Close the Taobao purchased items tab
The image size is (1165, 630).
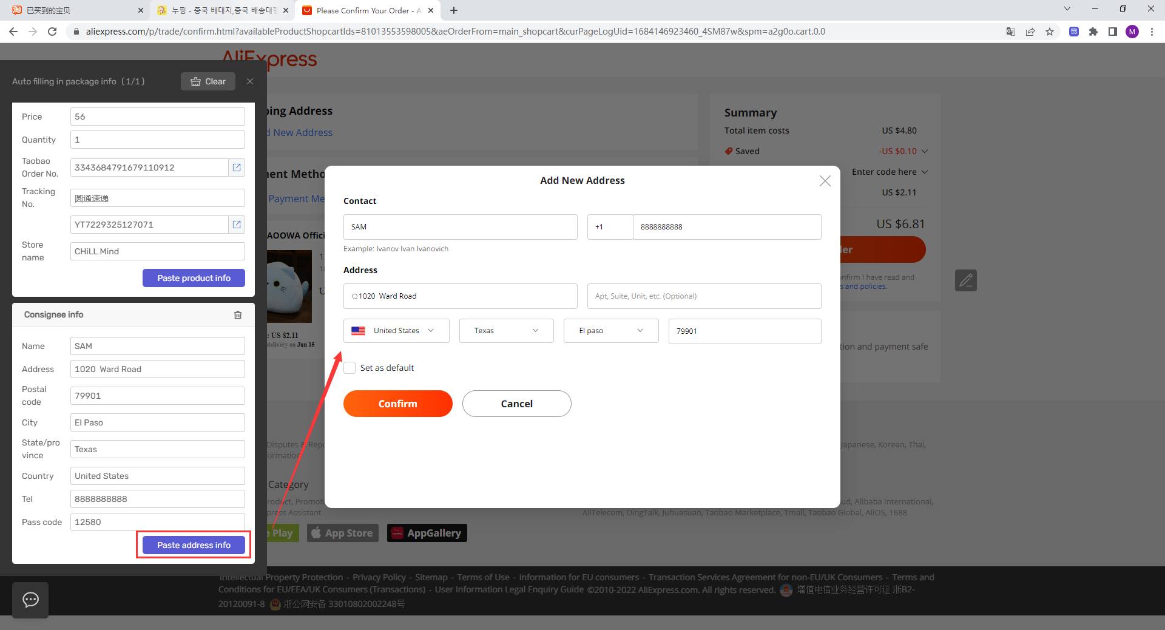tap(140, 10)
